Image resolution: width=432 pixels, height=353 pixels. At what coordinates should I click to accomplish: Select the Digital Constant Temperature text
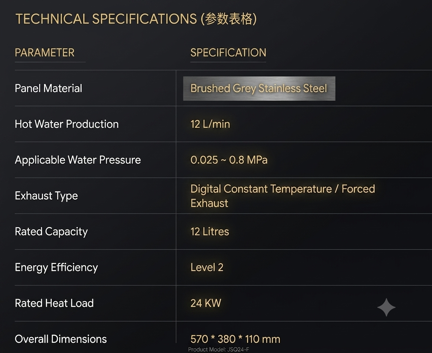coord(261,189)
